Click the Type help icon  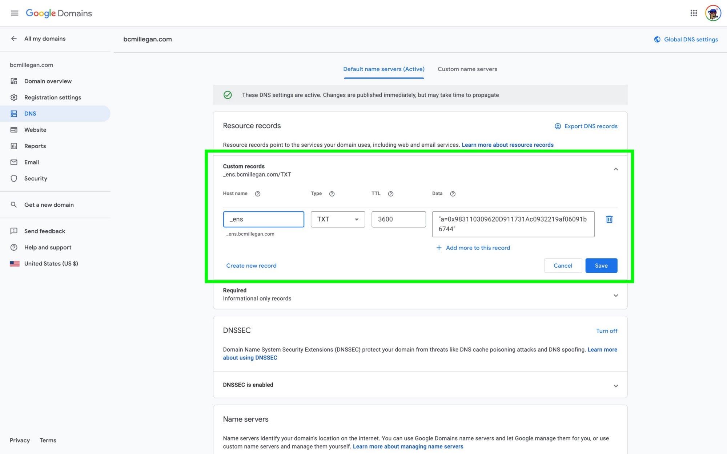[332, 194]
